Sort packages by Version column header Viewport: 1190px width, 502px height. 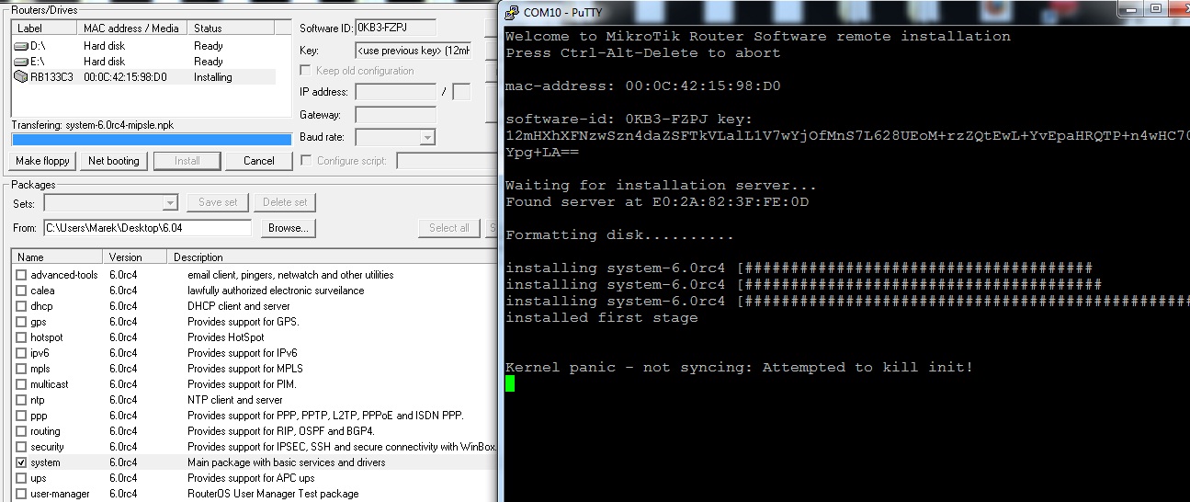point(137,257)
